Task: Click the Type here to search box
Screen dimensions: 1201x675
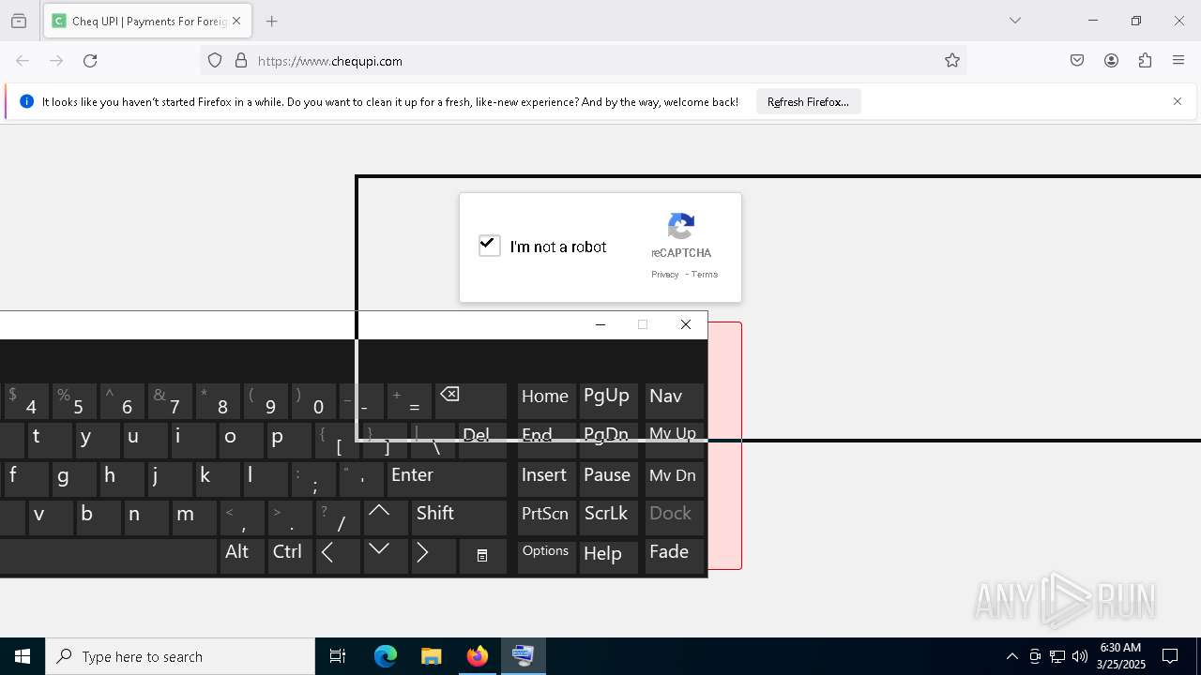Action: tap(180, 656)
